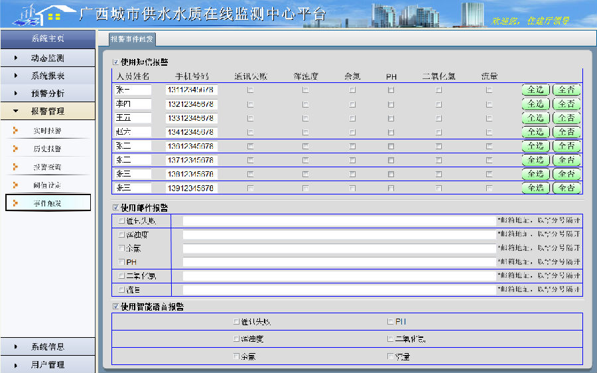
Task: Expand the 动态监测 sidebar section
Action: [x=48, y=58]
